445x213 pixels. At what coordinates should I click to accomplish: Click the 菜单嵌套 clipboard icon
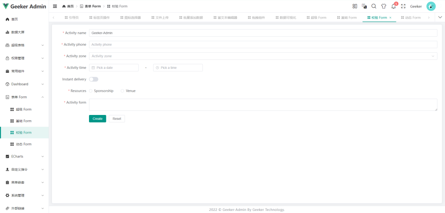(x=7, y=183)
